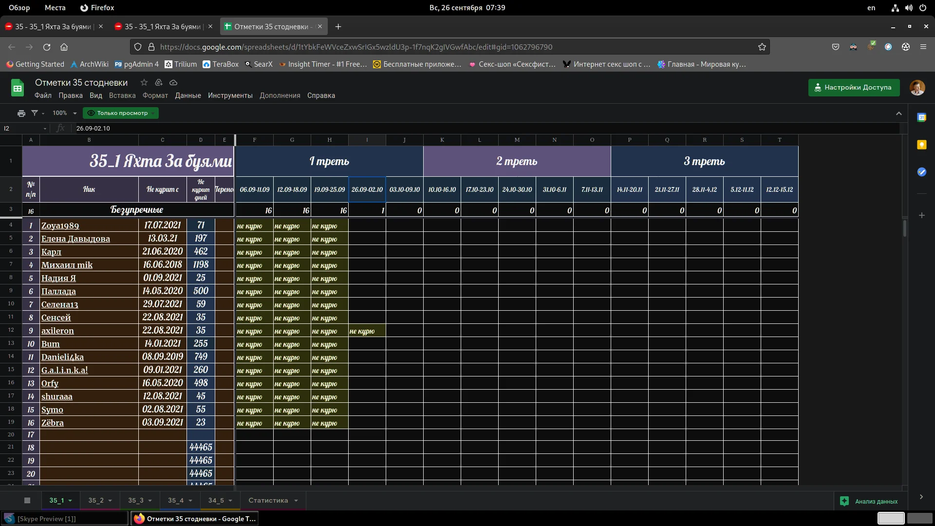
Task: Open Tasks side panel icon
Action: [x=921, y=172]
